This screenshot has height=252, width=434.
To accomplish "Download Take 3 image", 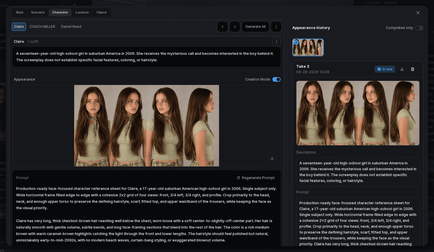I will pos(402,69).
